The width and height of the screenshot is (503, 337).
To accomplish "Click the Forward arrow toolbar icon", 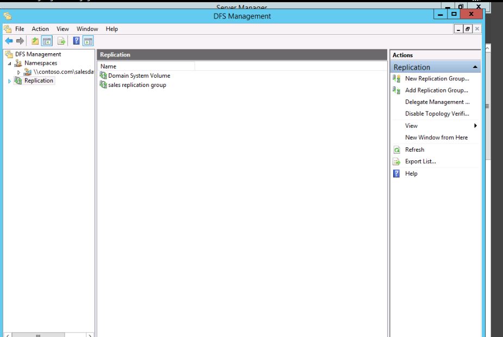I will [20, 41].
